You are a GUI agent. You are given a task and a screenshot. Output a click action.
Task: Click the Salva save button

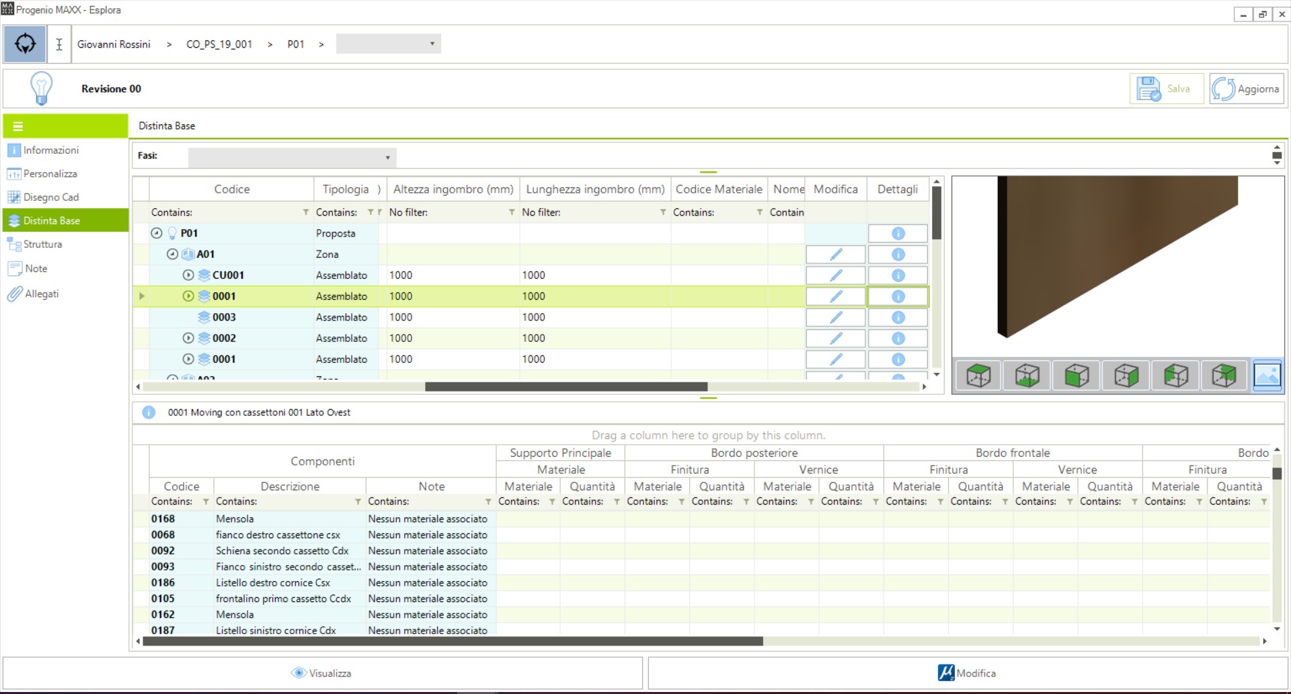pyautogui.click(x=1166, y=89)
